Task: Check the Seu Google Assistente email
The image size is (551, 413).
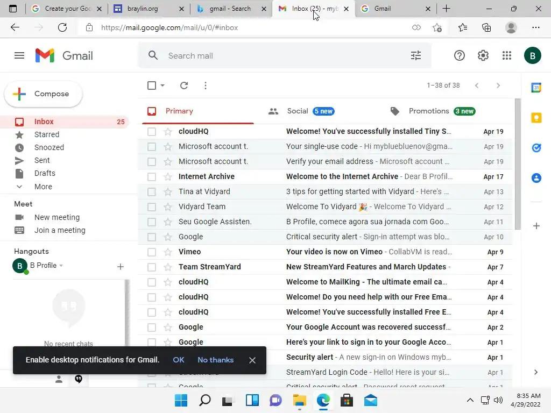Action: pos(151,222)
